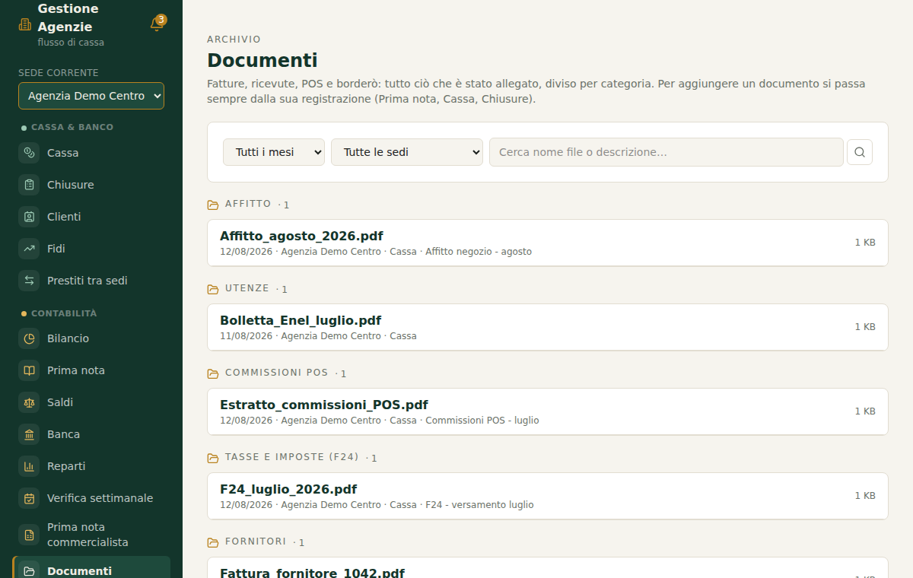Go to Cassa in the sidebar
The image size is (913, 578).
coord(91,153)
